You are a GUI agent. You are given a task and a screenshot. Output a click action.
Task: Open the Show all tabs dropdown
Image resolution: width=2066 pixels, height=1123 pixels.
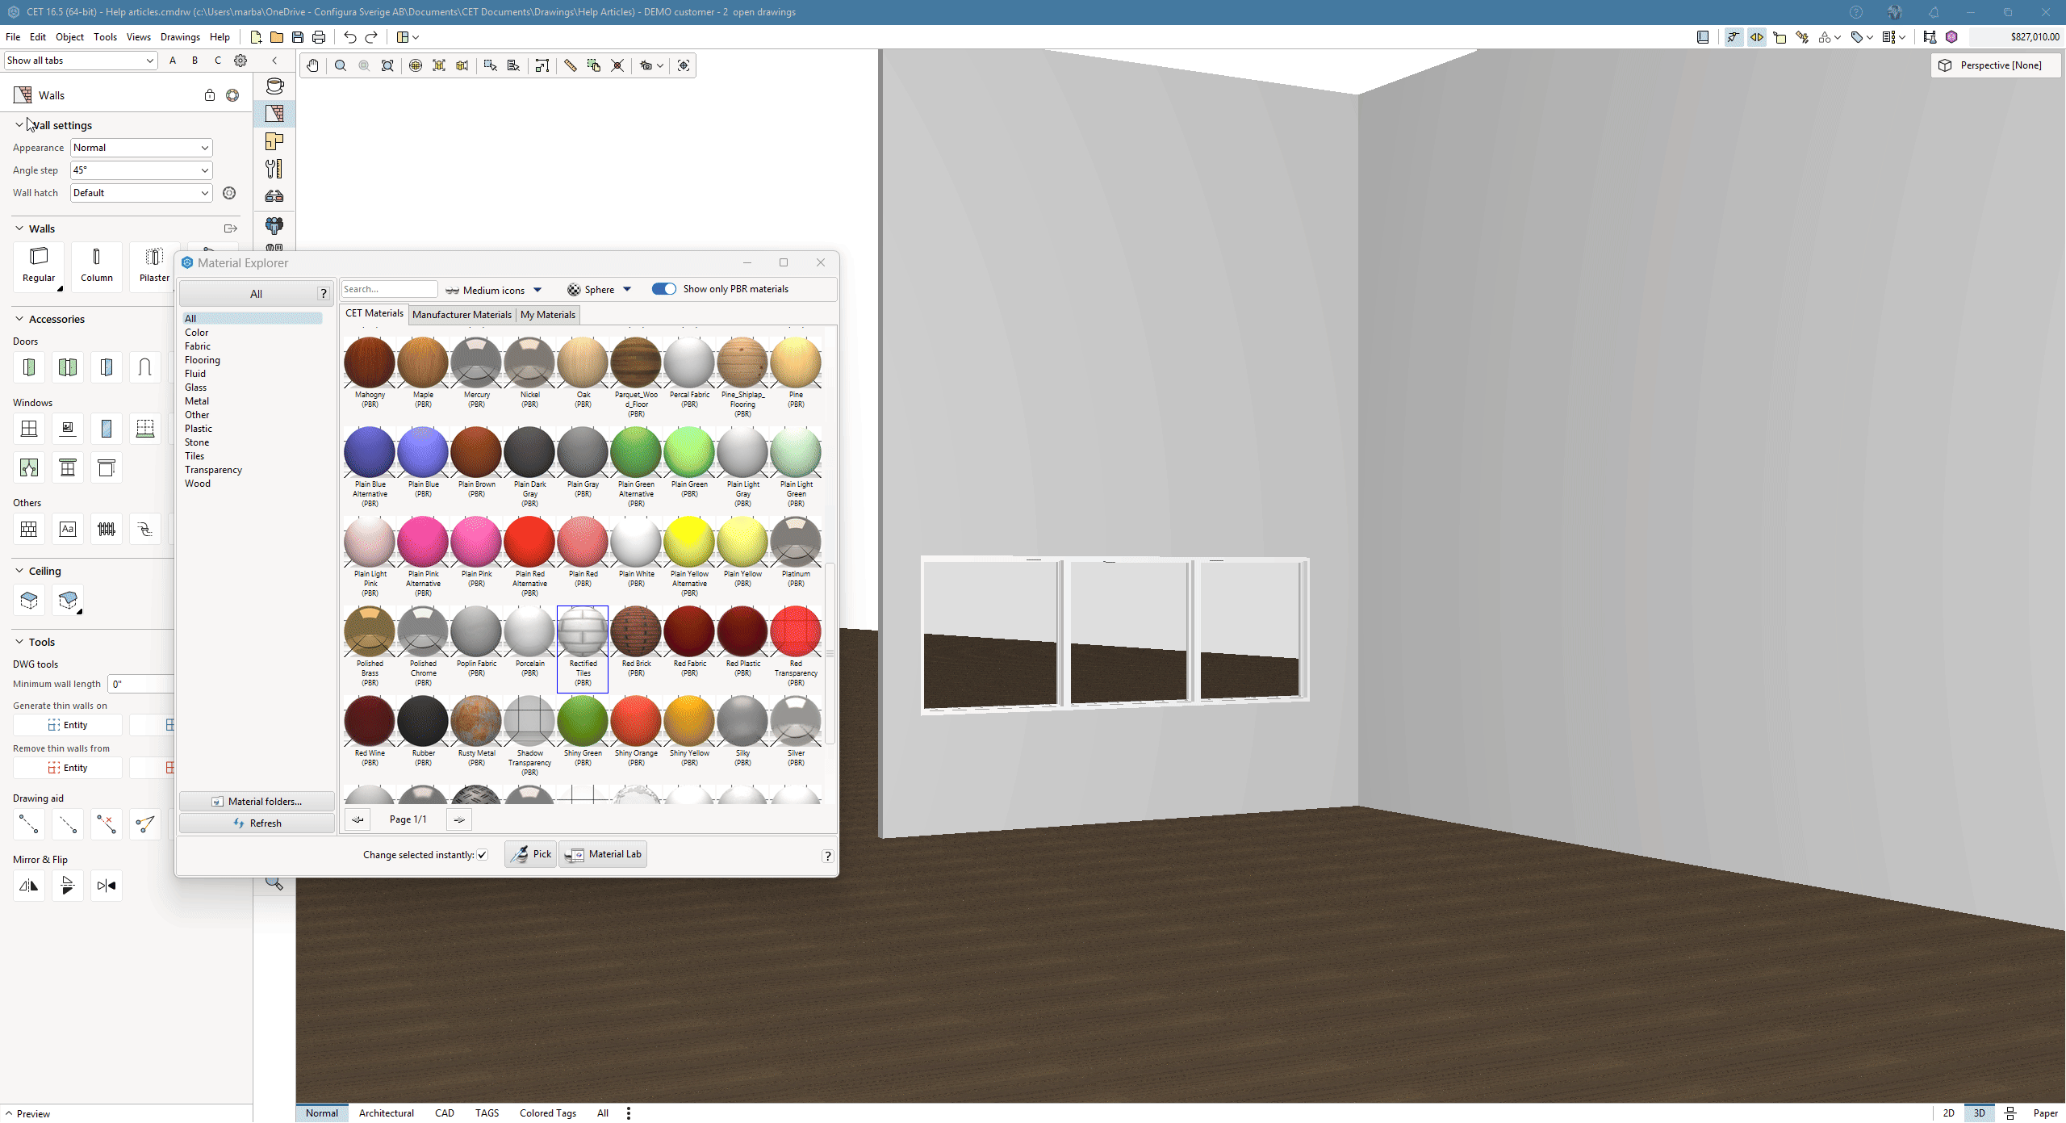pos(80,61)
